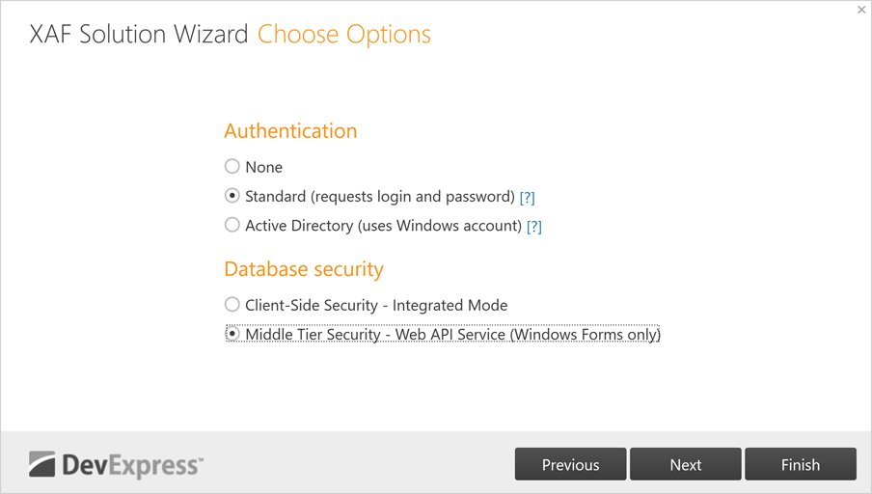Click the "None" option label text
Image resolution: width=872 pixels, height=494 pixels.
point(263,167)
